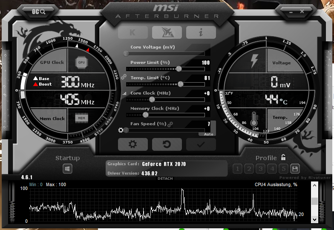This screenshot has height=230, width=334.
Task: Click the Memory Clock +0 value
Action: [207, 109]
